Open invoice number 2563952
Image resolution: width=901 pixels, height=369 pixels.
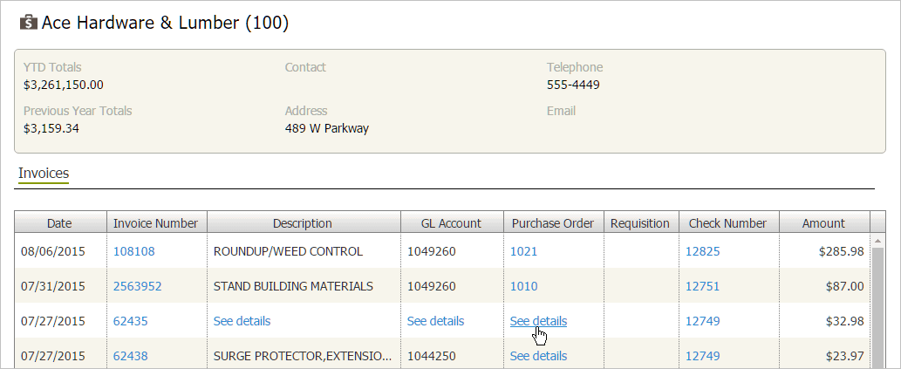pyautogui.click(x=137, y=286)
